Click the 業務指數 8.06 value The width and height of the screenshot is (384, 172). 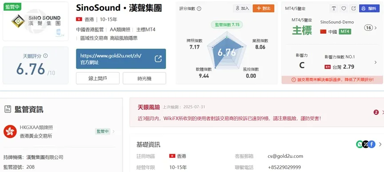pyautogui.click(x=260, y=47)
